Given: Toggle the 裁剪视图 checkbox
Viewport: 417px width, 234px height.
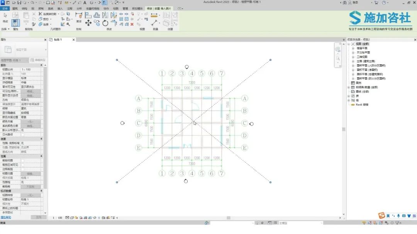Looking at the screenshot, I should (23, 160).
